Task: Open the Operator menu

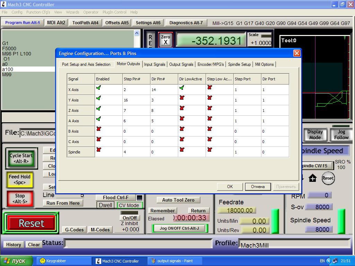Action: (x=91, y=12)
